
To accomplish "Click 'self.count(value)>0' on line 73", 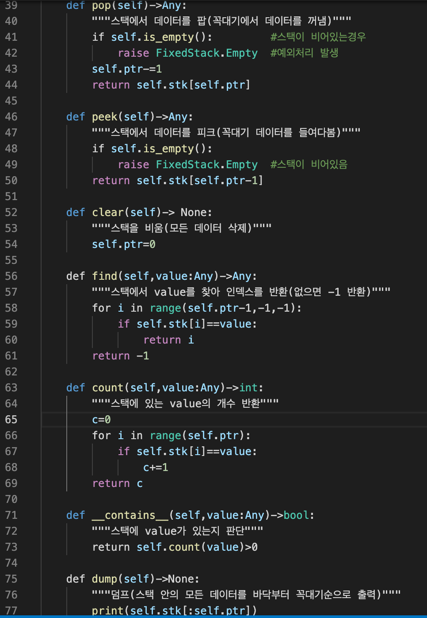I will (197, 547).
